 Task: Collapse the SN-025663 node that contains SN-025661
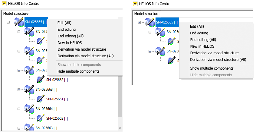point(19,90)
